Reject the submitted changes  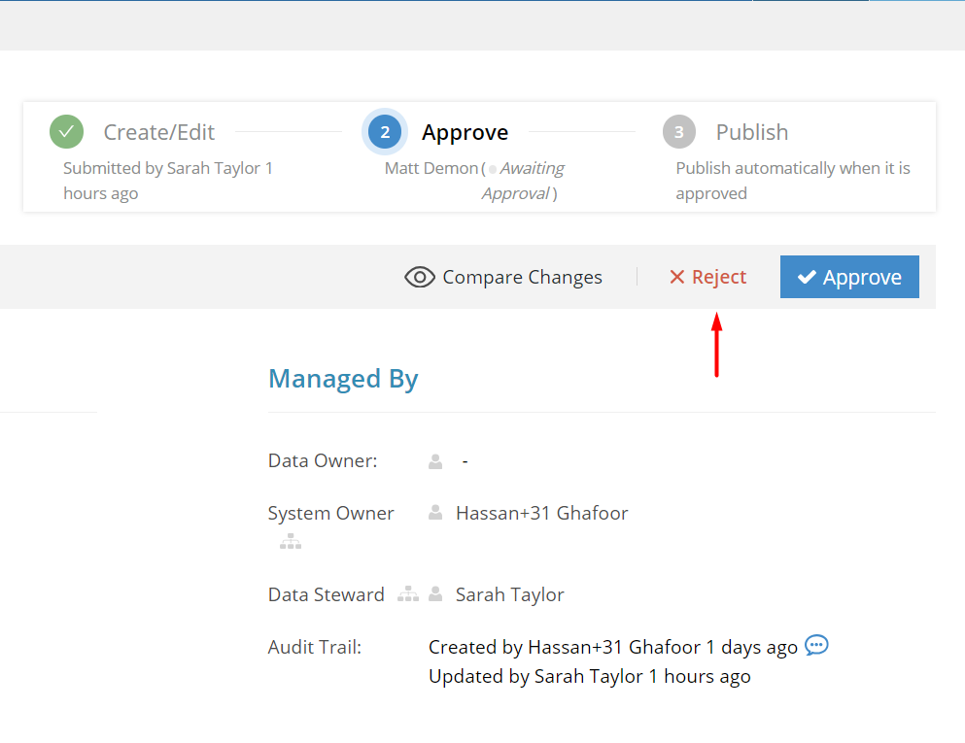707,278
